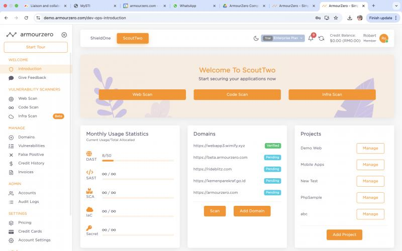Open the Infra Scan sidebar item label
The image size is (402, 251).
[28, 116]
